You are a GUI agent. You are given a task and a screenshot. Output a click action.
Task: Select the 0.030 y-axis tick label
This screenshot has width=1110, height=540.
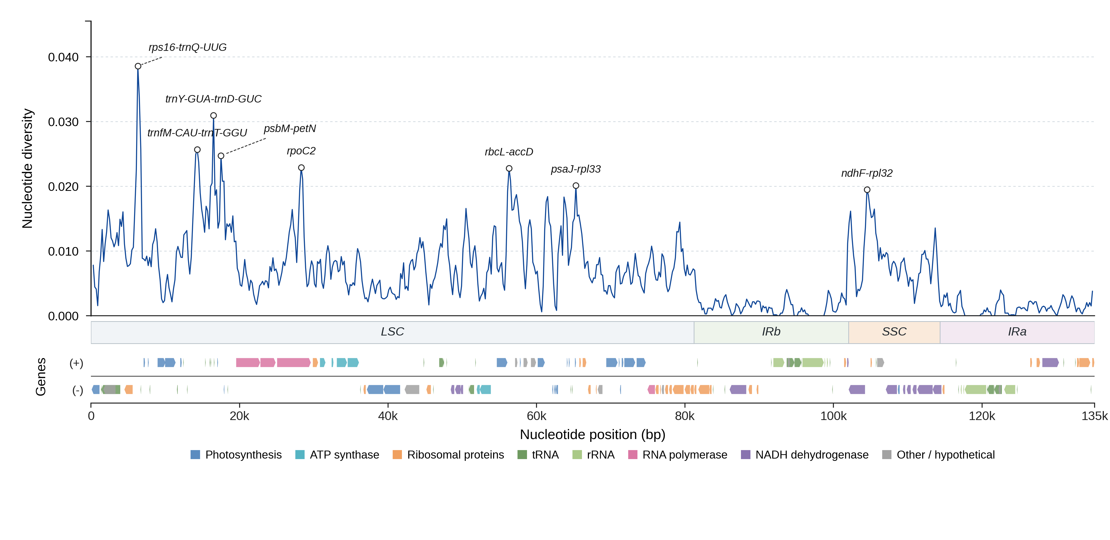(63, 122)
